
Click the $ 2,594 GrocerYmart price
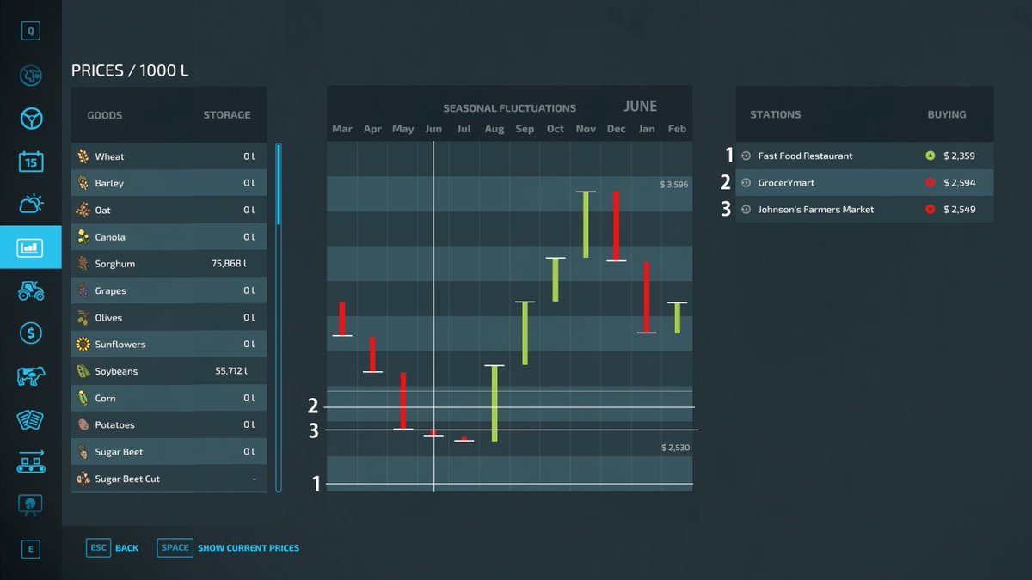959,183
